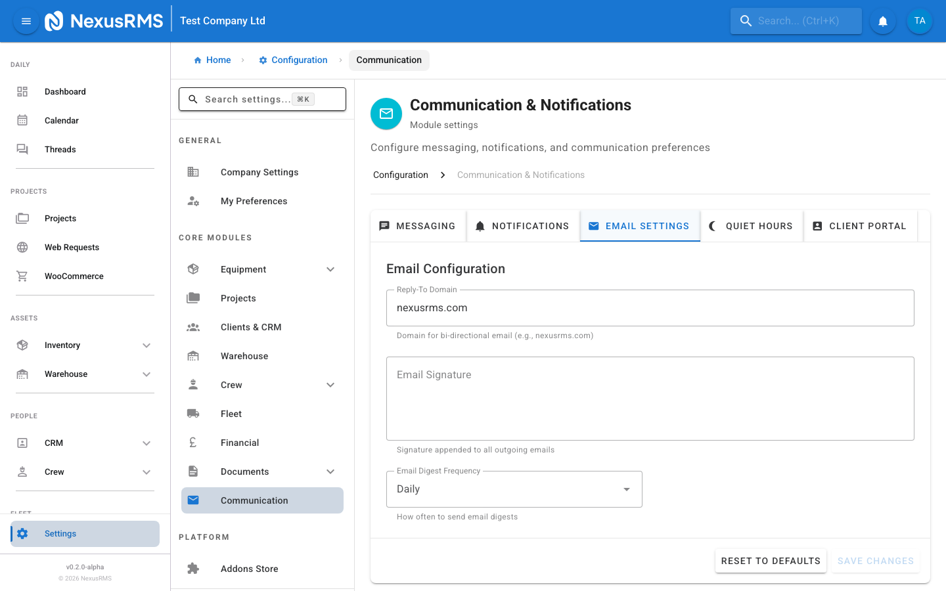Open Calendar from the sidebar icon
Viewport: 946px width, 591px height.
pyautogui.click(x=22, y=120)
